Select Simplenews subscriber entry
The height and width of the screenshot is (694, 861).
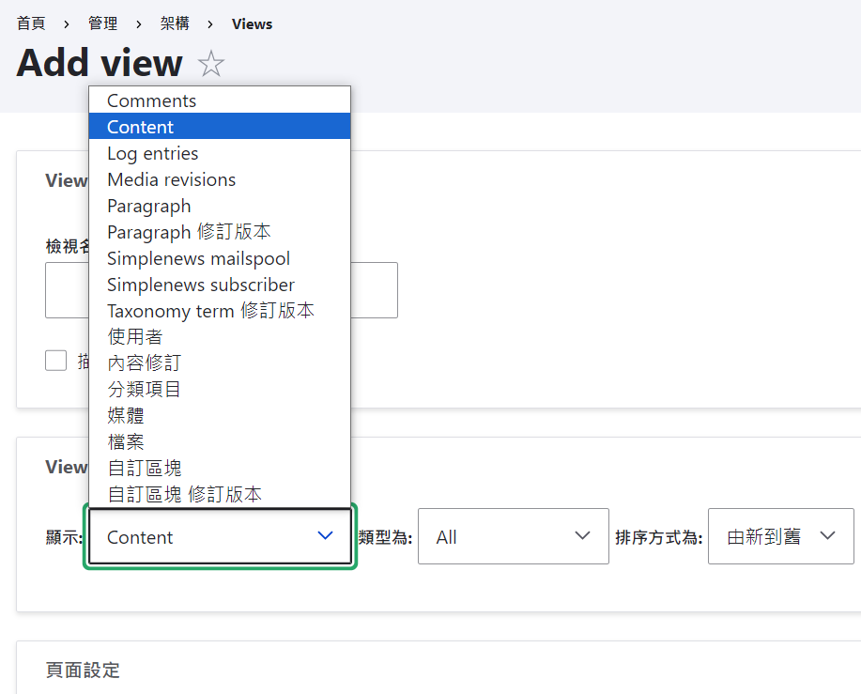click(x=201, y=285)
